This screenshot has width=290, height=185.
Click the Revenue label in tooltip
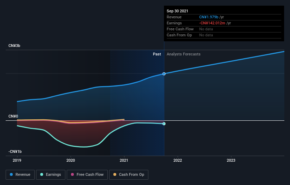(x=174, y=17)
